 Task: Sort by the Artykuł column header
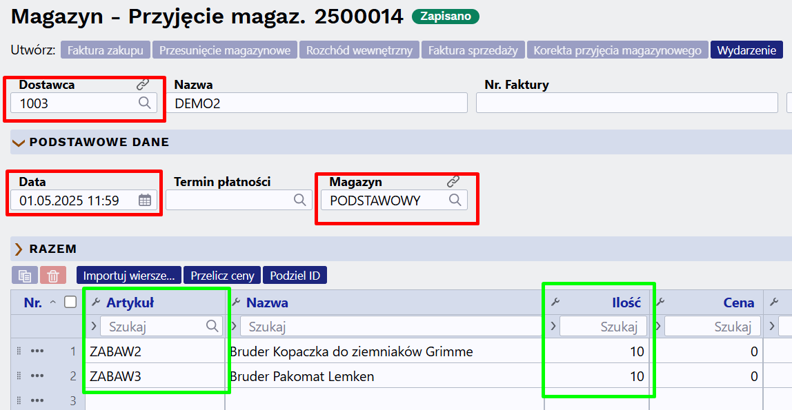coord(130,303)
